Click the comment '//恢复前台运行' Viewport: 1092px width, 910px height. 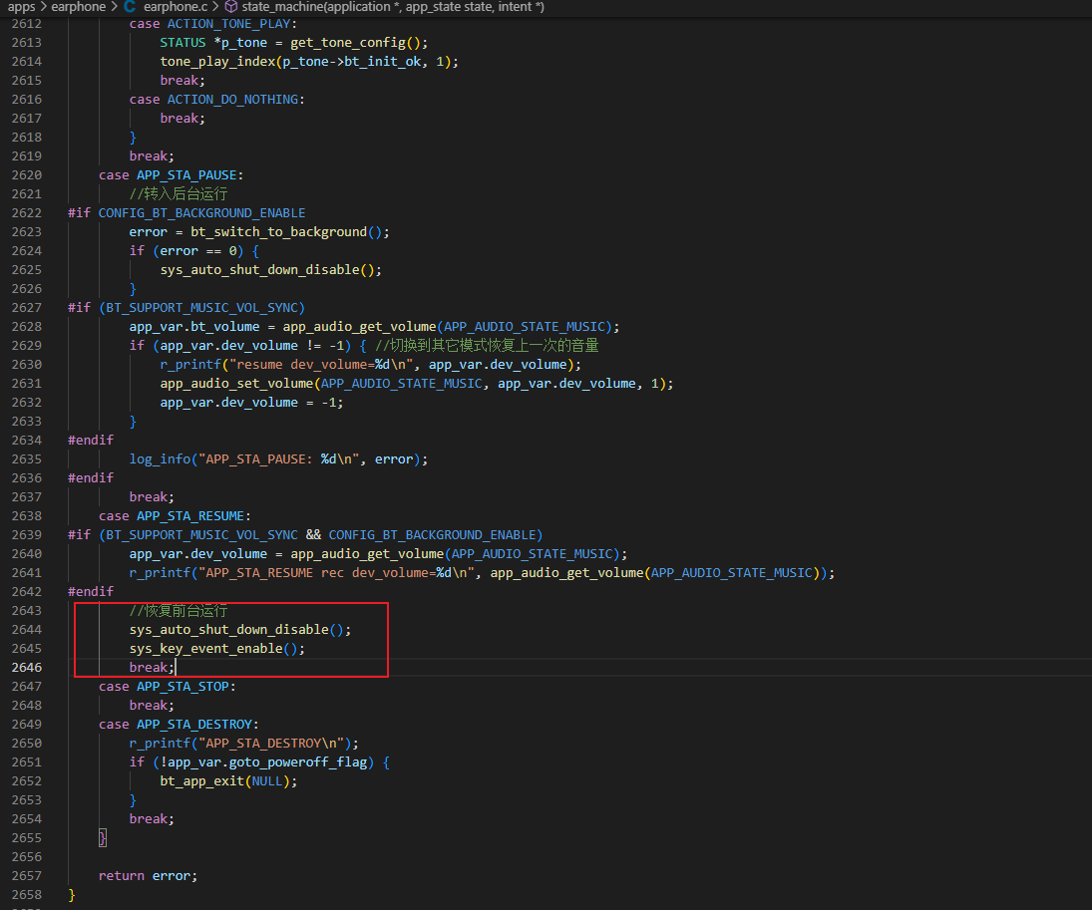point(179,610)
